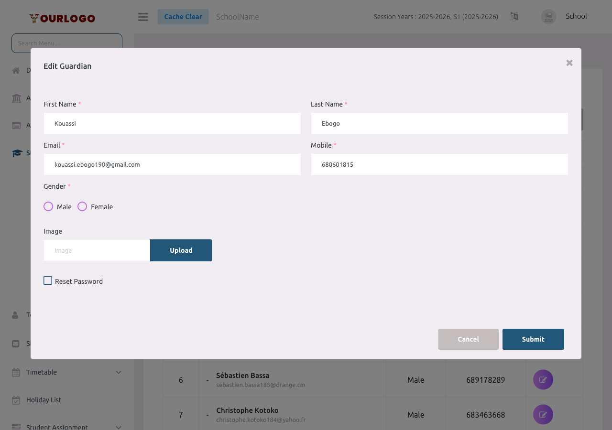Open the hamburger menu next to the logo
The height and width of the screenshot is (430, 612).
pos(142,16)
